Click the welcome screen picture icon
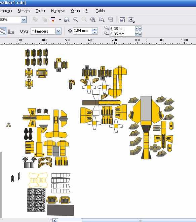Screen dimensions: 196x222 click(x=122, y=20)
